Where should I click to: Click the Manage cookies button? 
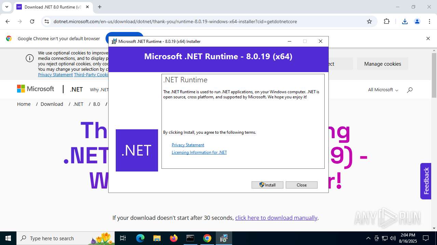coord(382,64)
